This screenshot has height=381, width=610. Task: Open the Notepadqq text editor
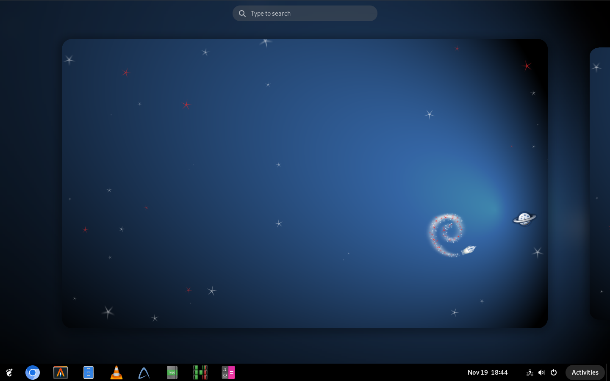tap(172, 373)
